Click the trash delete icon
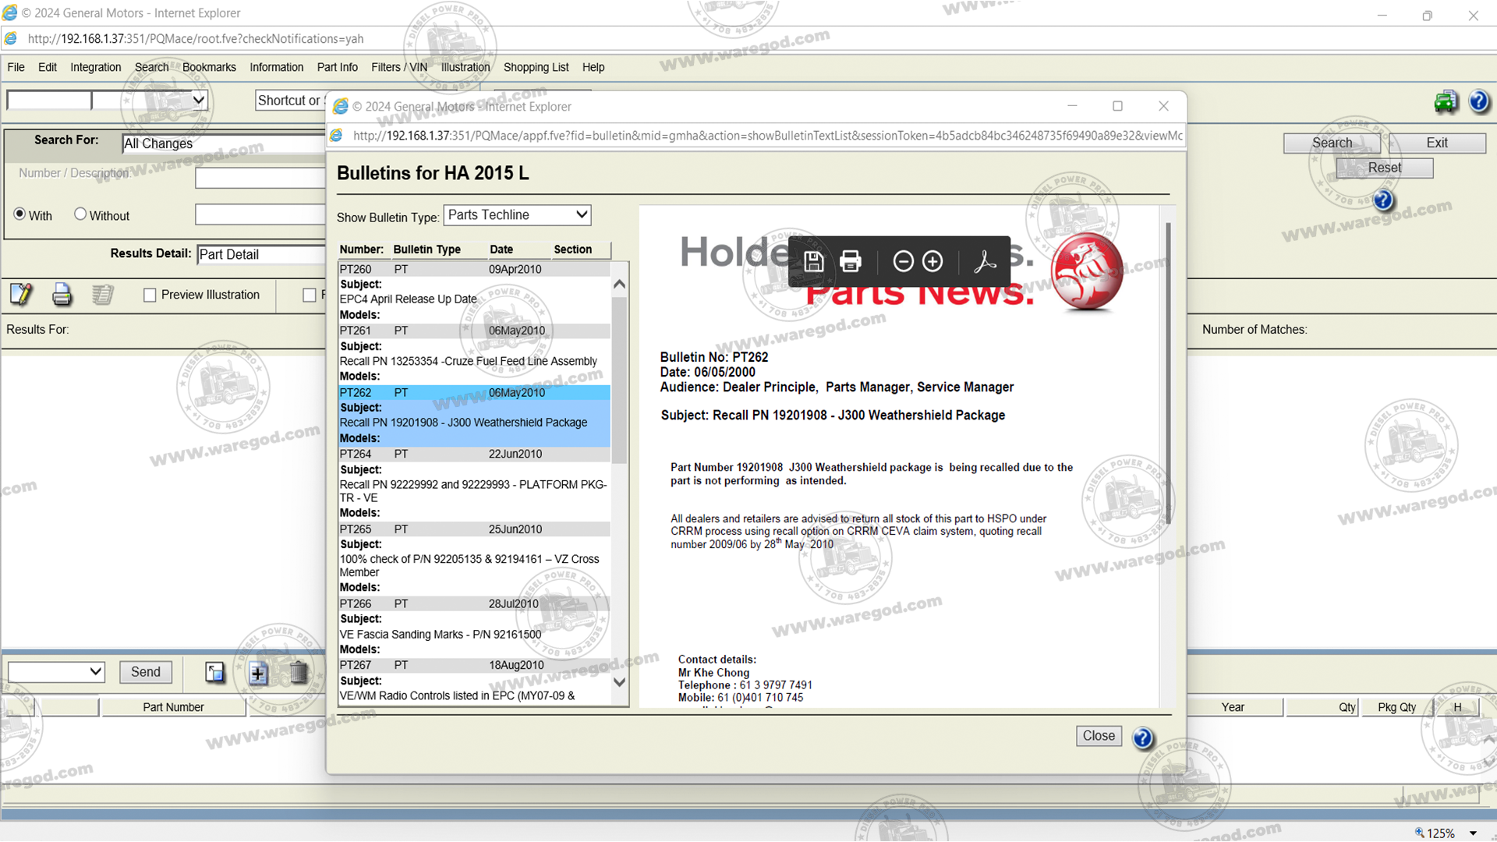Viewport: 1497px width, 842px height. [x=299, y=673]
